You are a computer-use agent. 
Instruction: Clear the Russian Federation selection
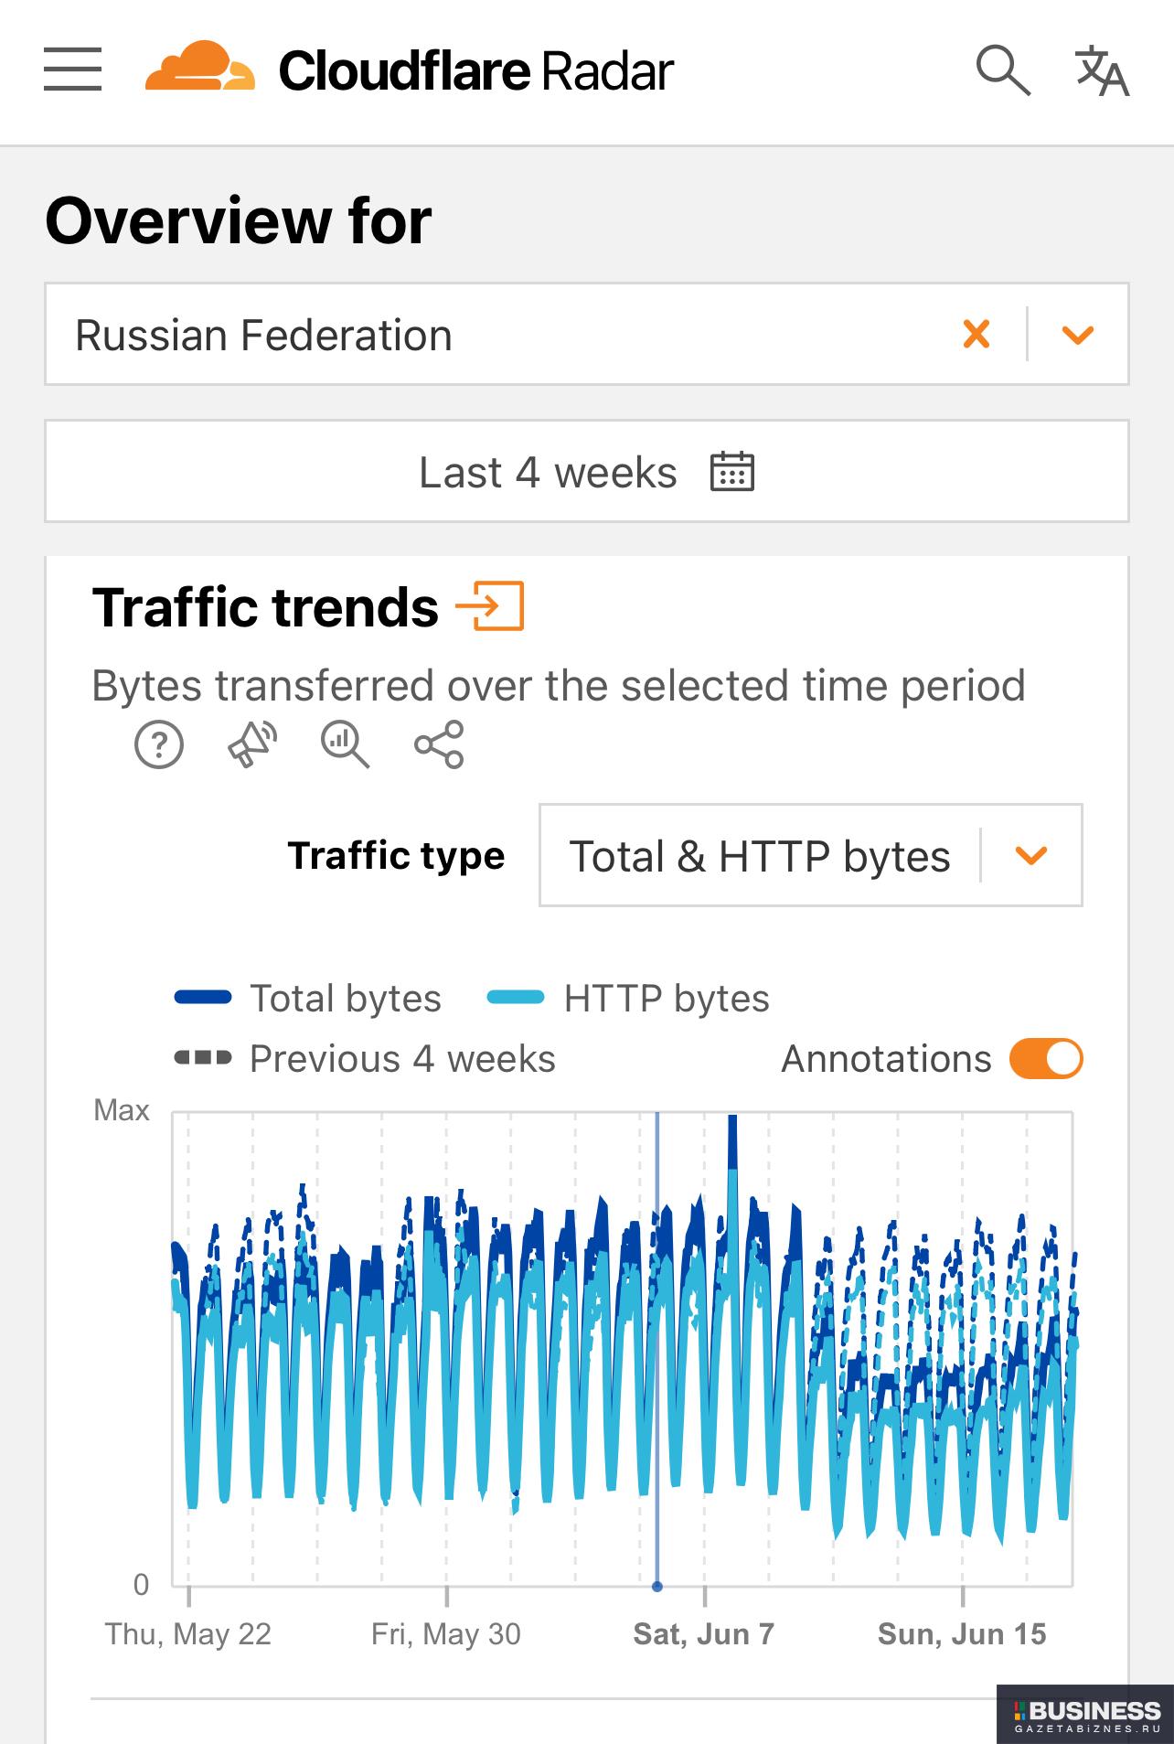977,334
